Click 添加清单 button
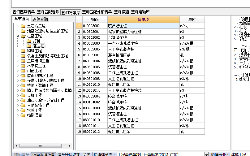 pos(22,154)
